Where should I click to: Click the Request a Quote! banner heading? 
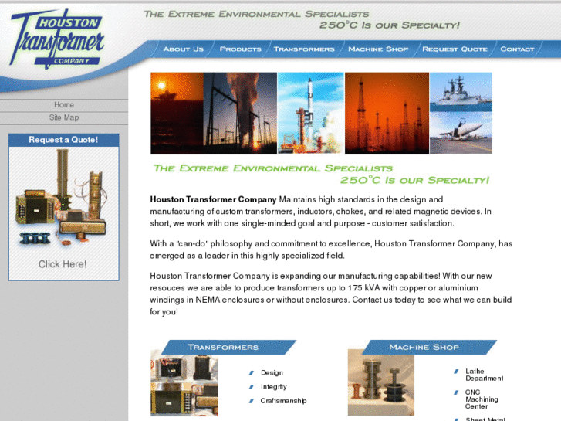click(x=64, y=140)
